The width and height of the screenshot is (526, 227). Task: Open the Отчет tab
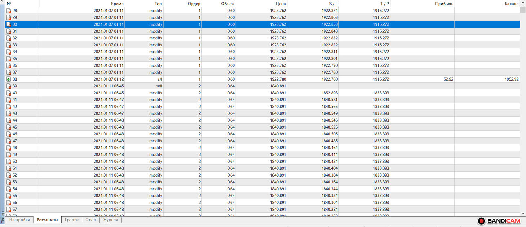(x=91, y=220)
